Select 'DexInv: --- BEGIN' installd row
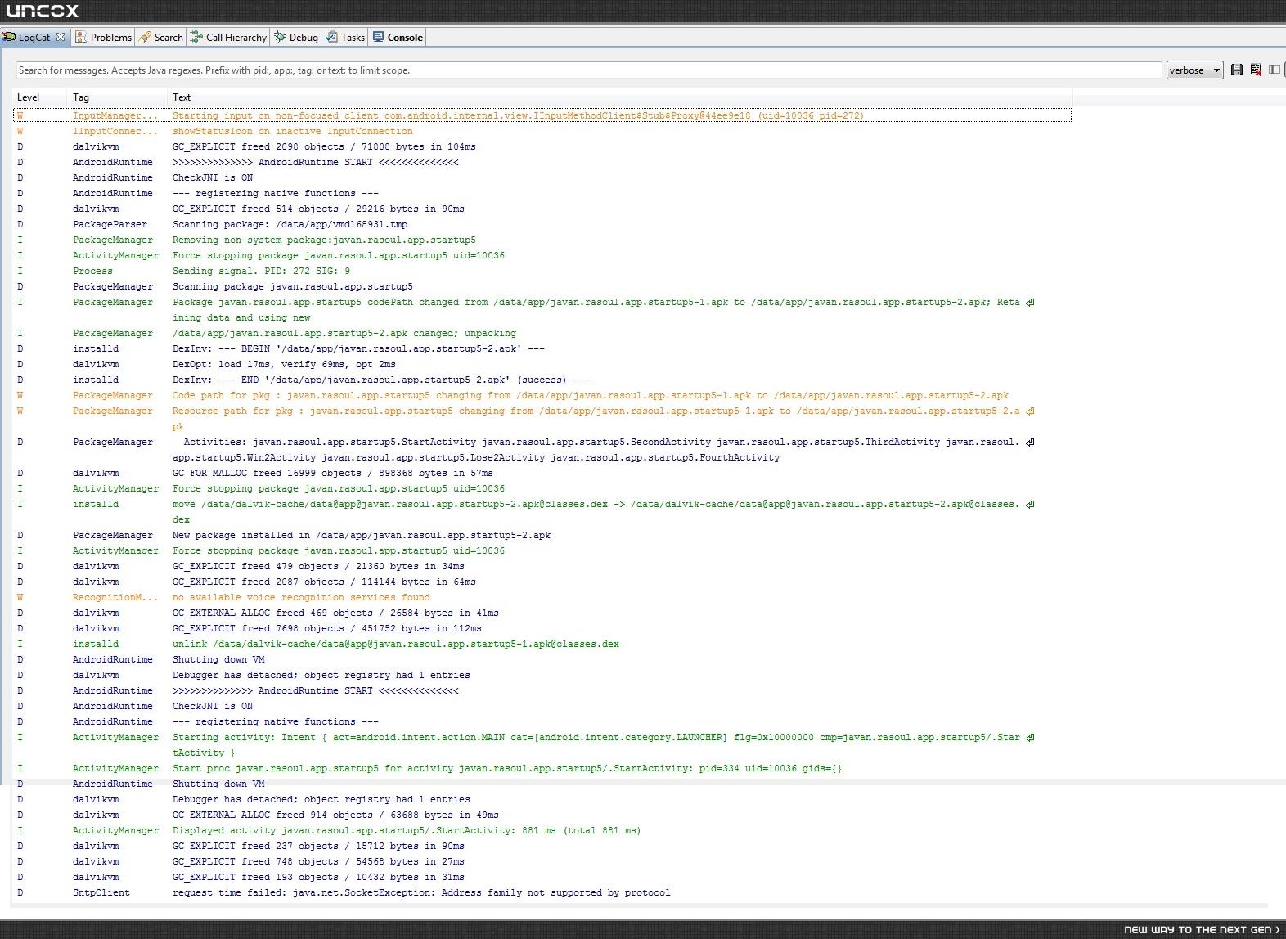Image resolution: width=1286 pixels, height=939 pixels. tap(542, 349)
